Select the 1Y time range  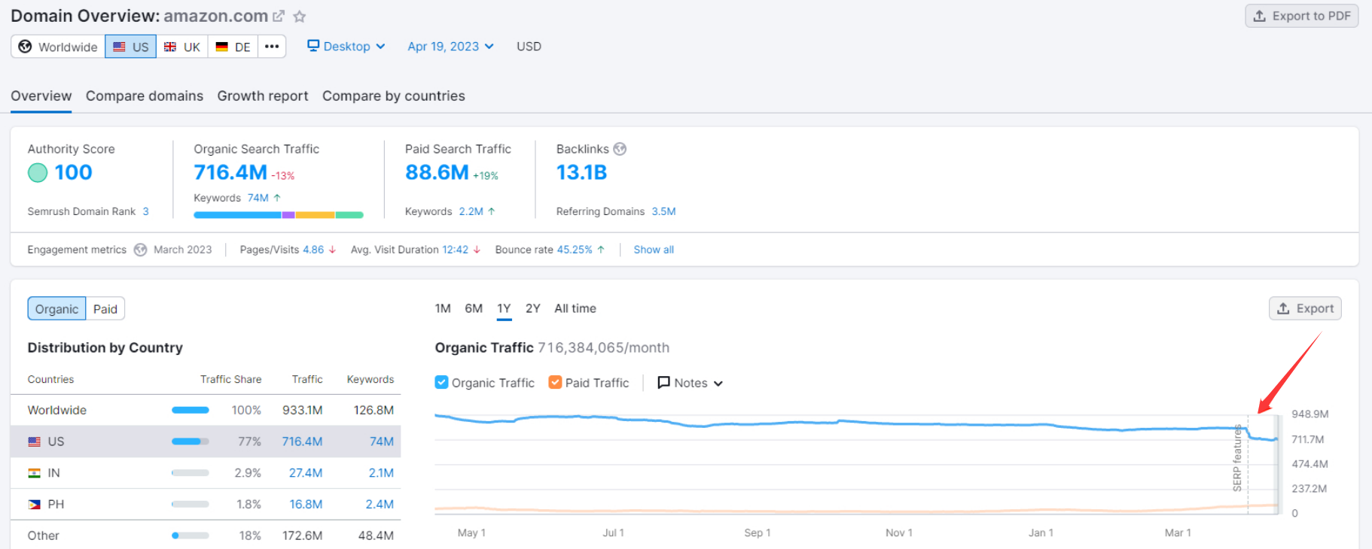(504, 308)
